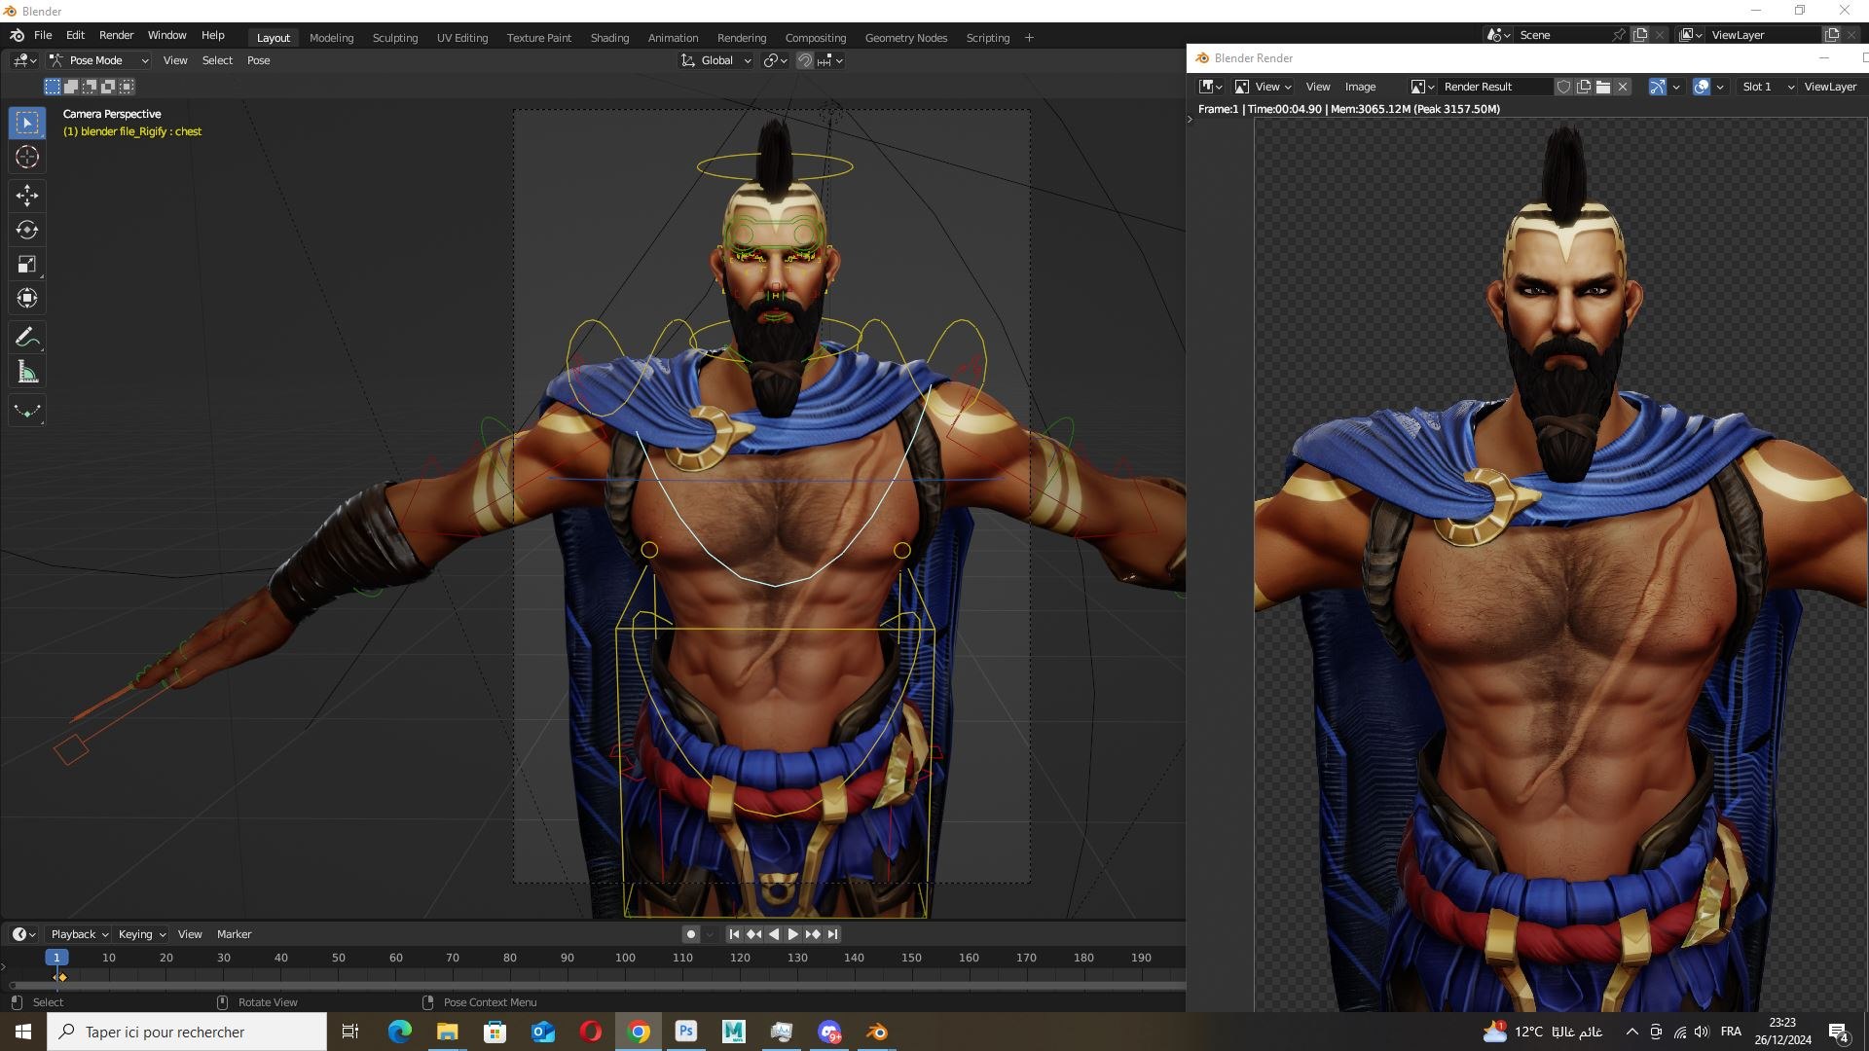Open the File menu
Image resolution: width=1869 pixels, height=1051 pixels.
(x=43, y=35)
